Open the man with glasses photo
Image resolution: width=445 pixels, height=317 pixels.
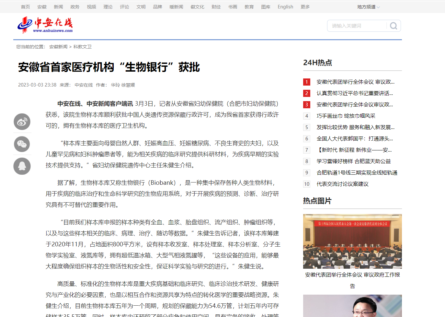pyautogui.click(x=352, y=306)
